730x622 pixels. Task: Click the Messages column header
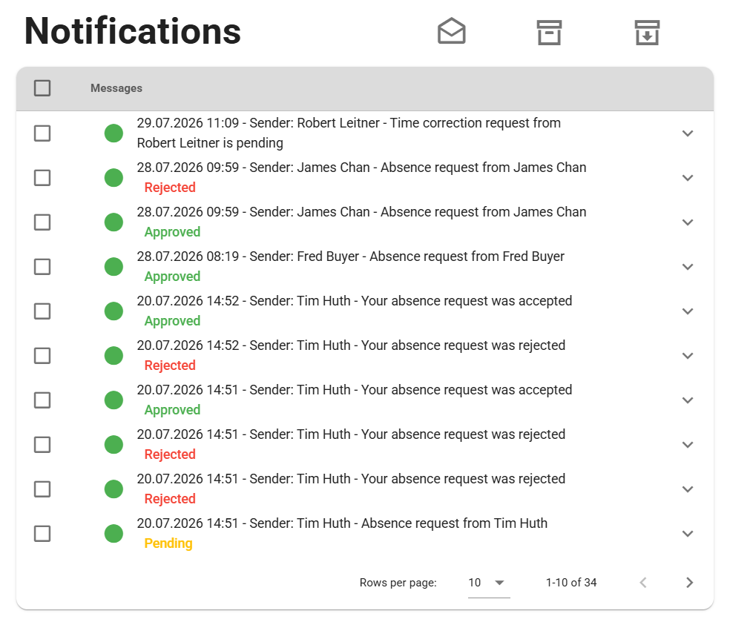[x=116, y=88]
